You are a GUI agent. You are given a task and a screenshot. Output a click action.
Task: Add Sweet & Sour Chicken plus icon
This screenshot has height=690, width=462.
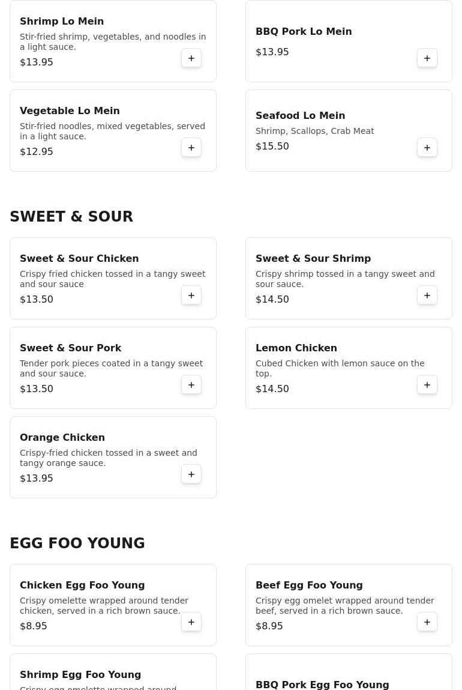point(191,295)
